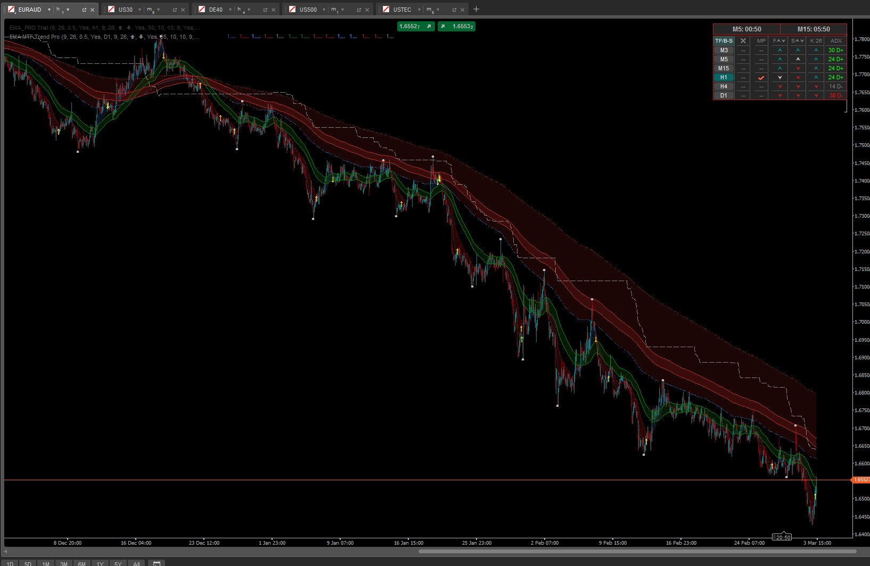Open the USTEC symbol dropdown arrow
870x566 pixels.
[419, 10]
